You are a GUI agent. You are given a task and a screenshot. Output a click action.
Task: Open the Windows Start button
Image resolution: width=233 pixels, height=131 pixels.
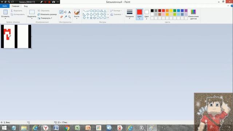pyautogui.click(x=4, y=128)
